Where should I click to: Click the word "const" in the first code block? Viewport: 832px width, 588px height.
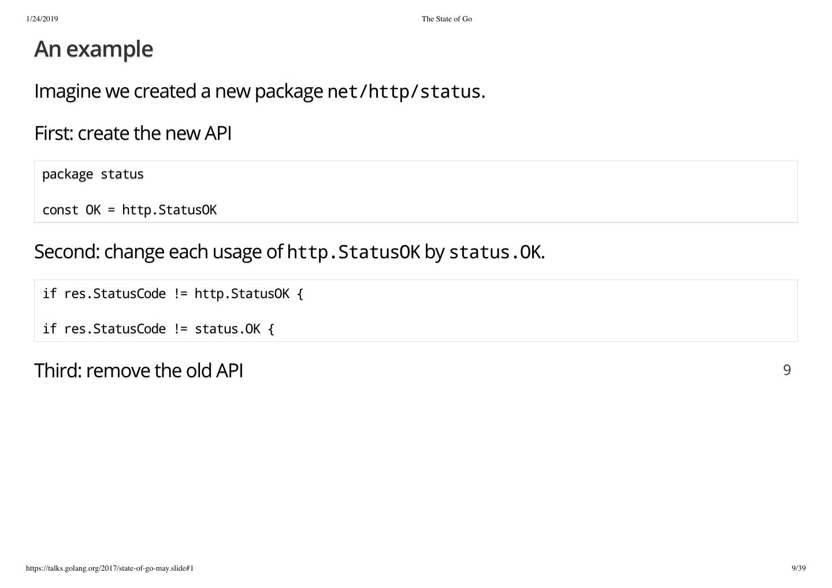pyautogui.click(x=60, y=210)
